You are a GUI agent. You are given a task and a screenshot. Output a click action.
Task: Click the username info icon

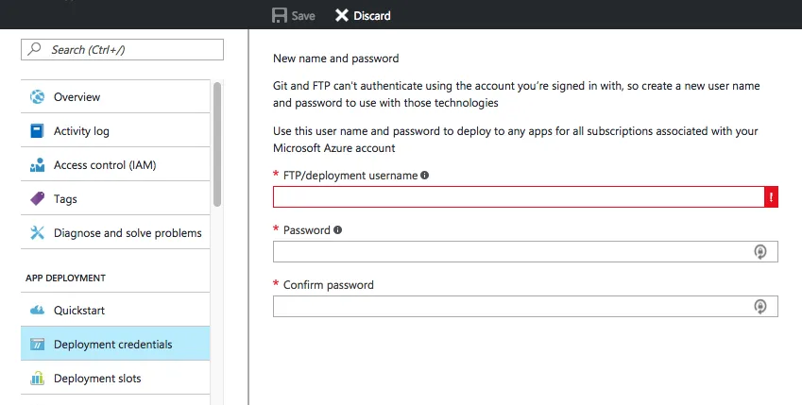[425, 176]
